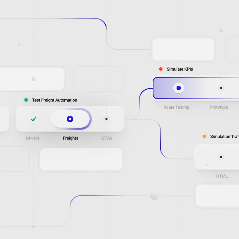The width and height of the screenshot is (239, 239).
Task: Select the HTML step dot
Action: point(221,157)
